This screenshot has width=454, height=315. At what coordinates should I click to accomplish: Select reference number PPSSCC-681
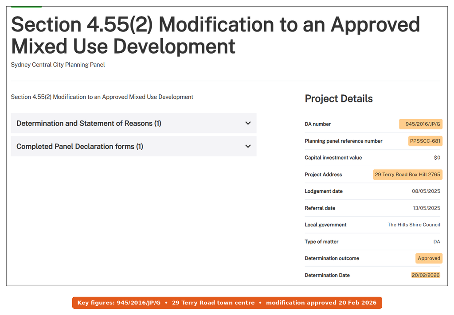point(425,141)
